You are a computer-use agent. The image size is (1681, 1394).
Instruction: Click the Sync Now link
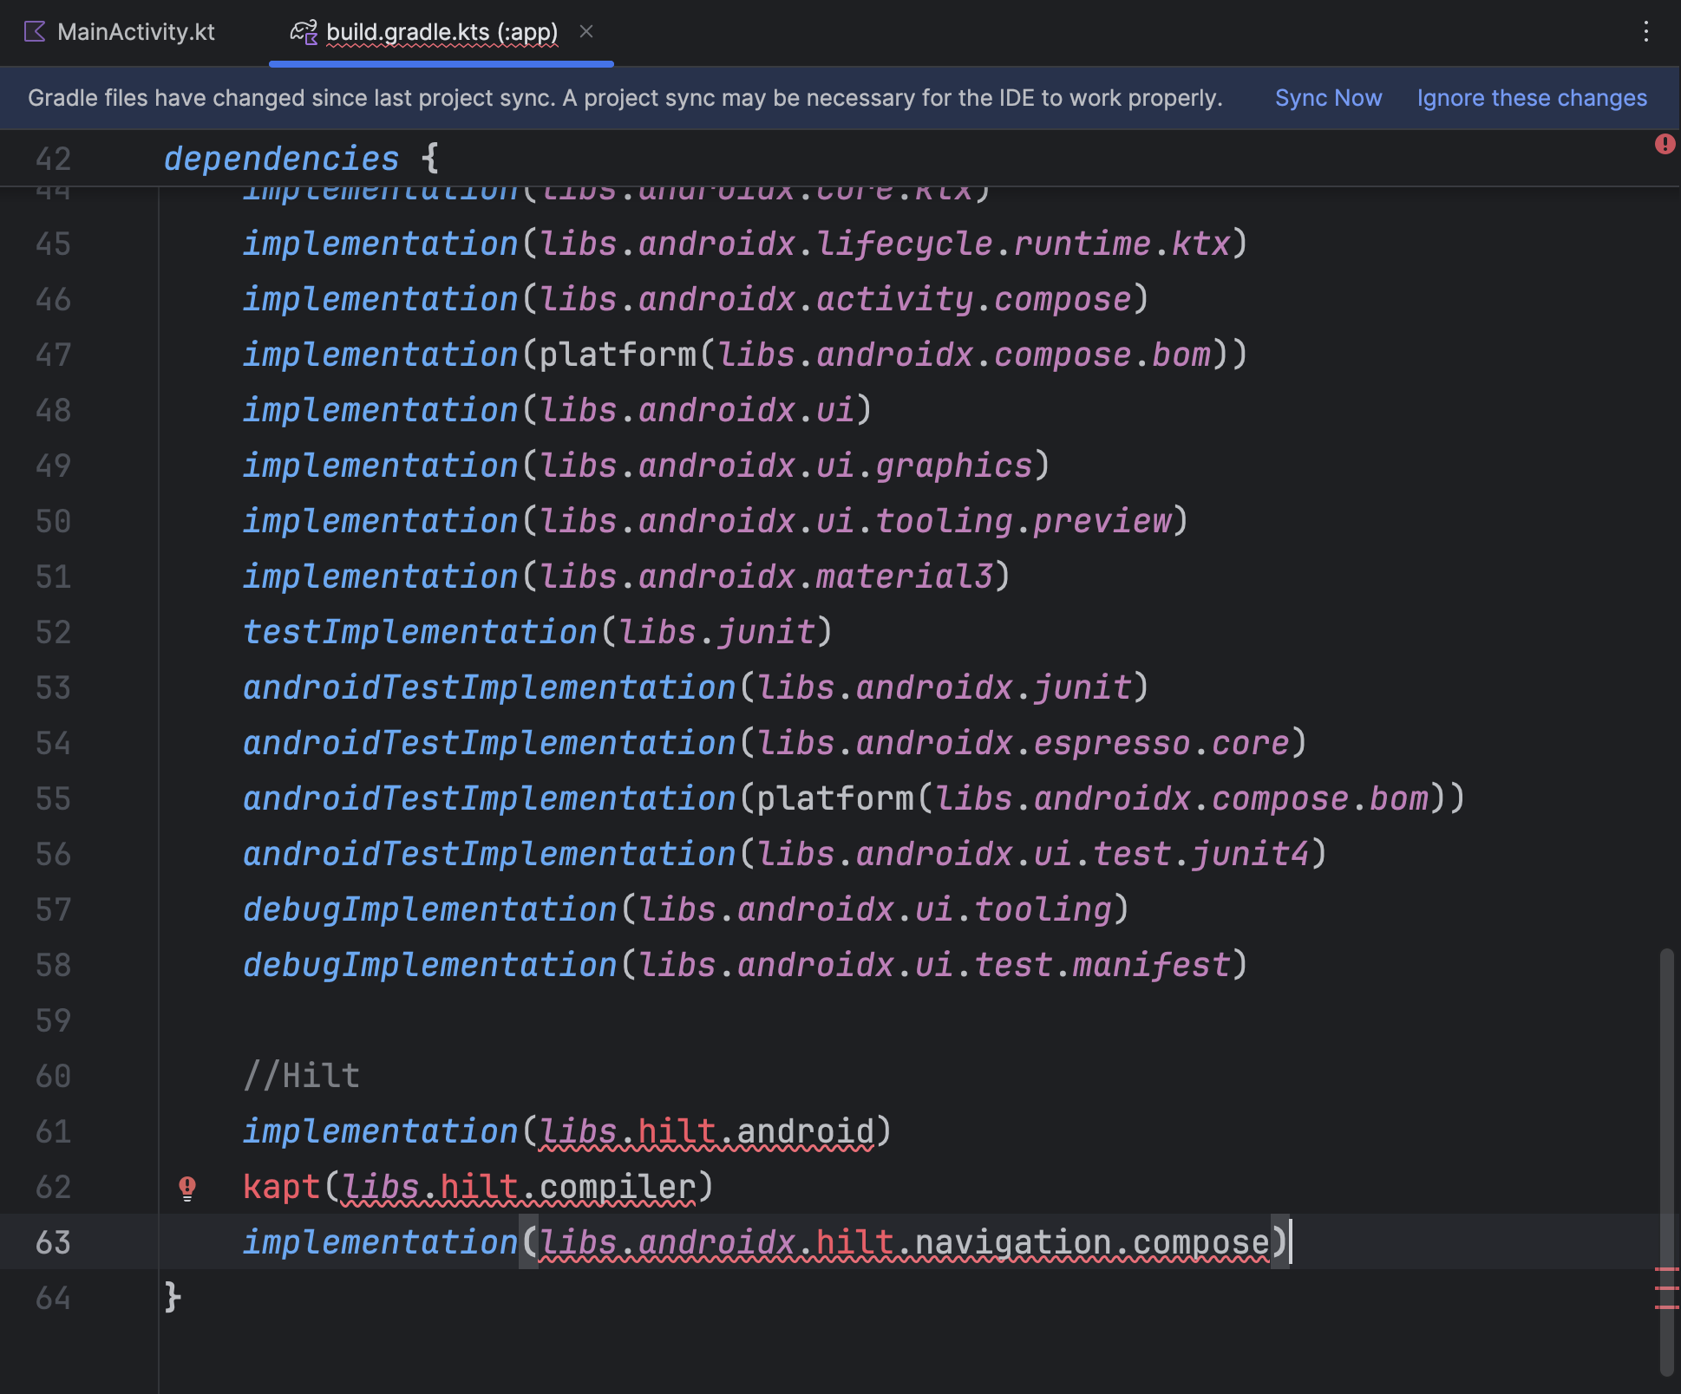coord(1328,98)
